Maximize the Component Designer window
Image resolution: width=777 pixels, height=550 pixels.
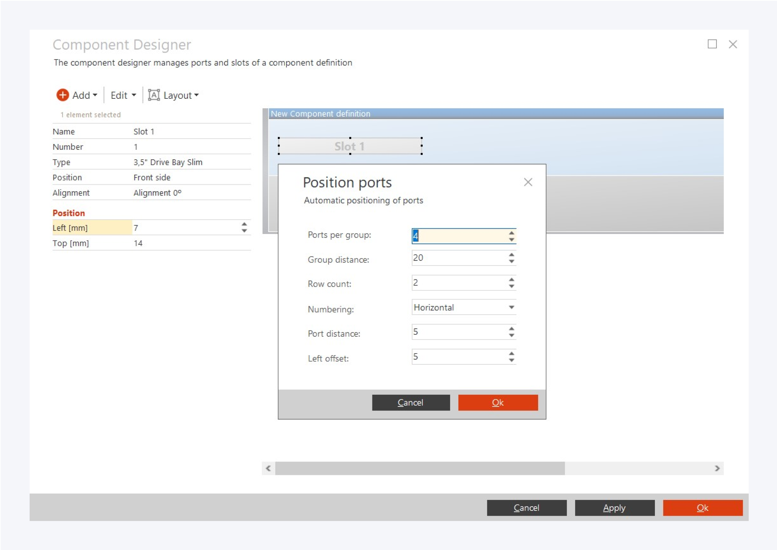(x=712, y=44)
